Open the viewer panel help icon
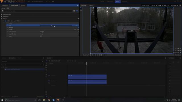182x102 pixels. [180, 5]
